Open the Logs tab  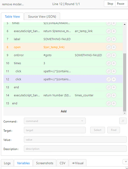pyautogui.click(x=7, y=163)
